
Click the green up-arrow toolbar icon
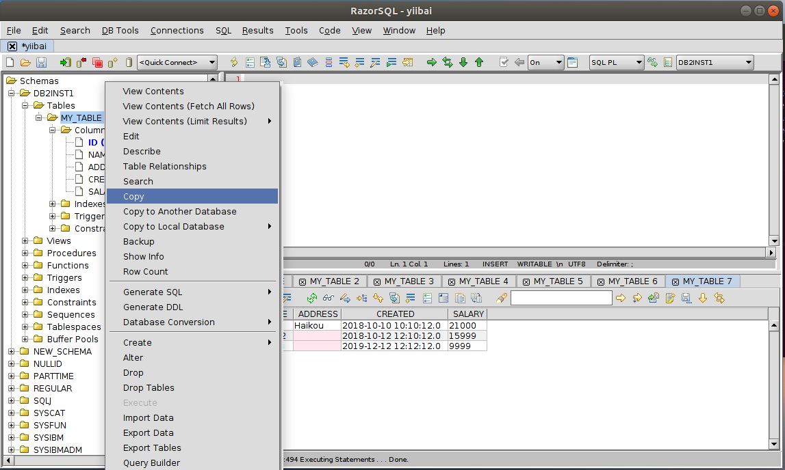pyautogui.click(x=479, y=62)
